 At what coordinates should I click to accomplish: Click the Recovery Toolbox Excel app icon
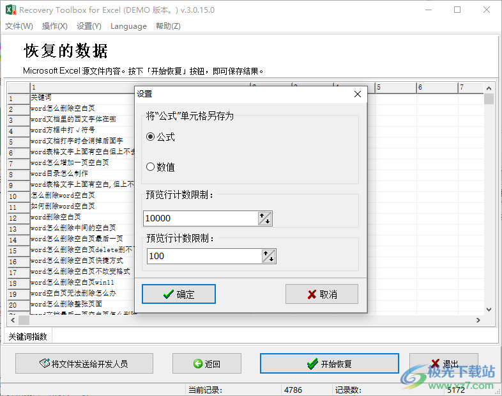(x=11, y=10)
